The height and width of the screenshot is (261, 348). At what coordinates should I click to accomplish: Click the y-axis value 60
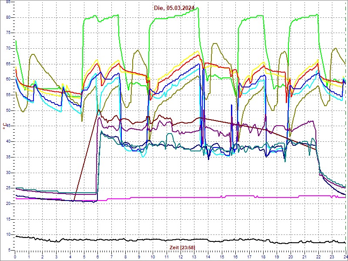[8, 80]
